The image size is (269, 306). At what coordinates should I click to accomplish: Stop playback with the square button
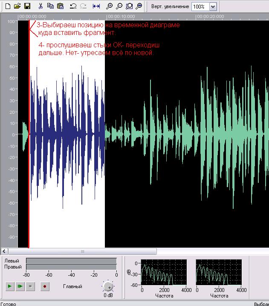[30, 286]
